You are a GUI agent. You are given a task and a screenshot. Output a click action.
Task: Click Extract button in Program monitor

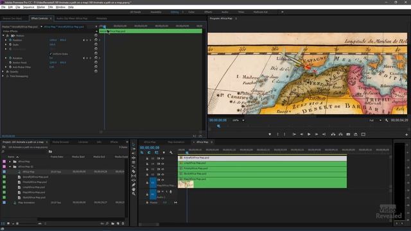pyautogui.click(x=340, y=134)
